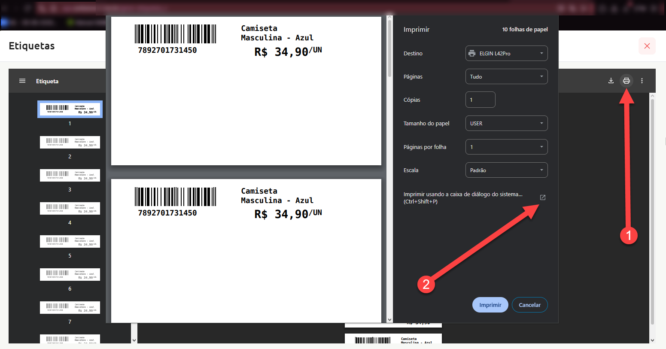
Task: Click the print preview vertical scrollbar thumb
Action: coord(389,49)
